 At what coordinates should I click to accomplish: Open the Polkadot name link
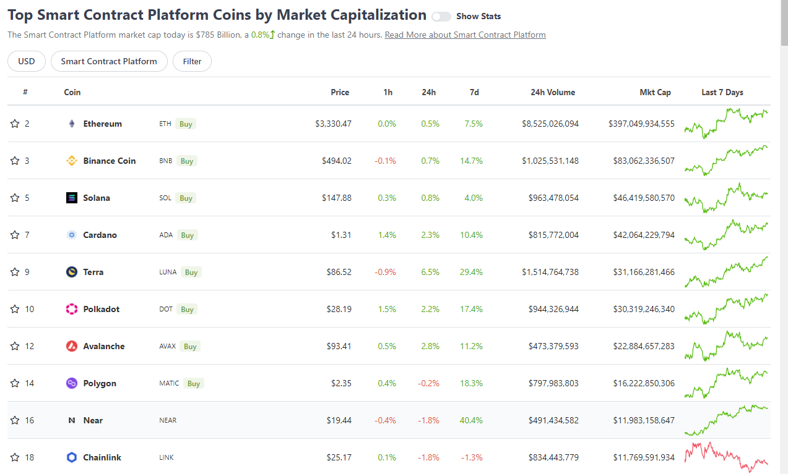pos(102,309)
